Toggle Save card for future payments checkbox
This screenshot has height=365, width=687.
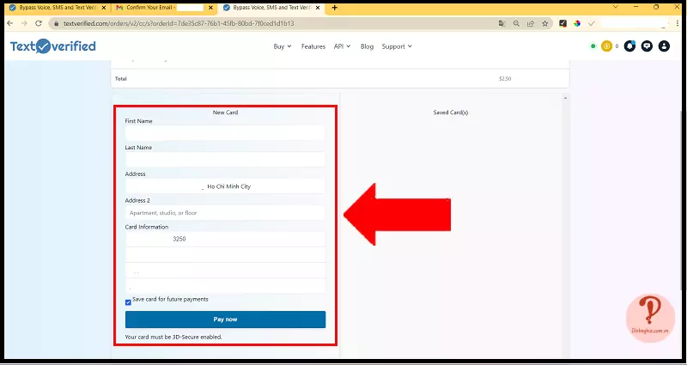tap(128, 302)
